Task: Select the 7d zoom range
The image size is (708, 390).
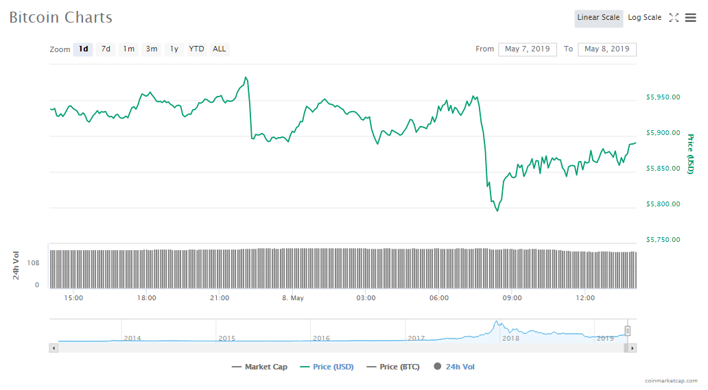Action: point(106,49)
